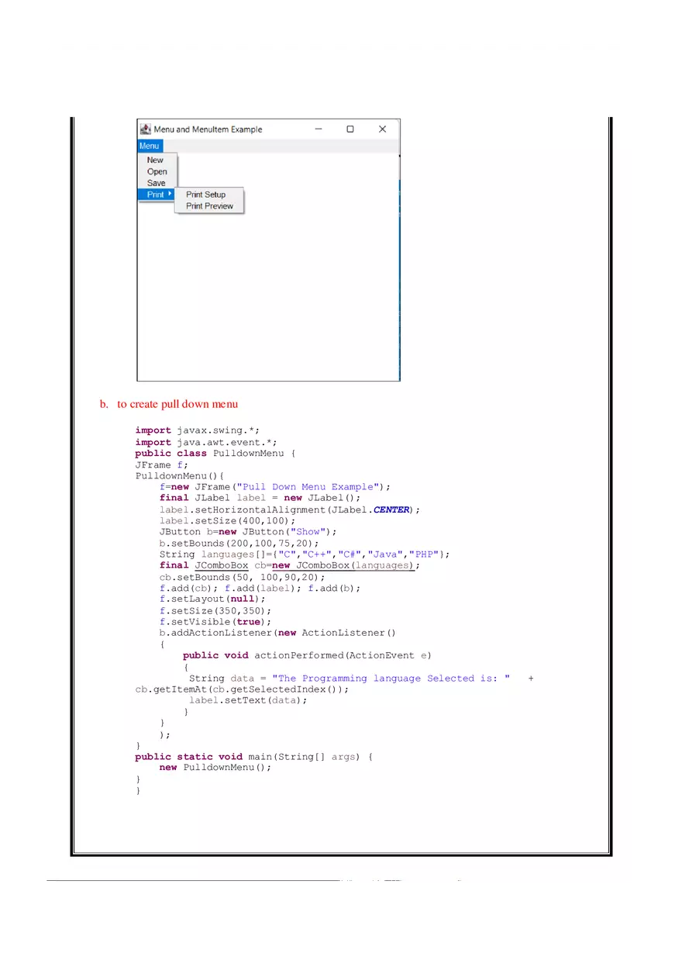Click the underlined JComboBox declaration line

[290, 566]
